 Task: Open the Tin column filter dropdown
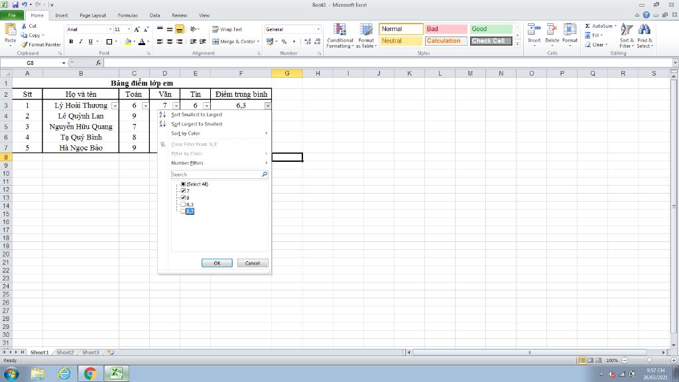(x=206, y=105)
